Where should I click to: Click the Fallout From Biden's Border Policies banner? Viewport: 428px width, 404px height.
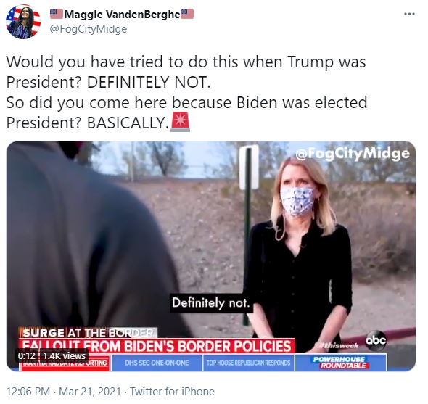tap(157, 346)
